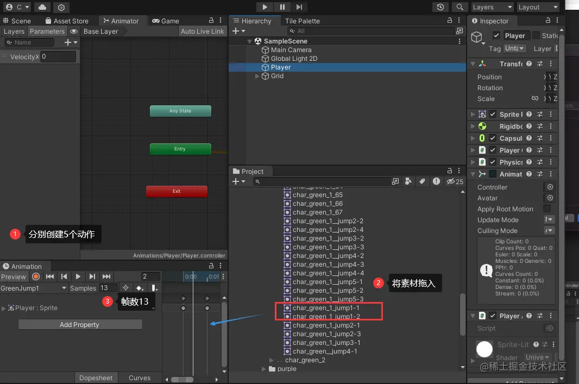Switch to Dopesheet view
Viewport: 579px width, 384px height.
pyautogui.click(x=96, y=377)
